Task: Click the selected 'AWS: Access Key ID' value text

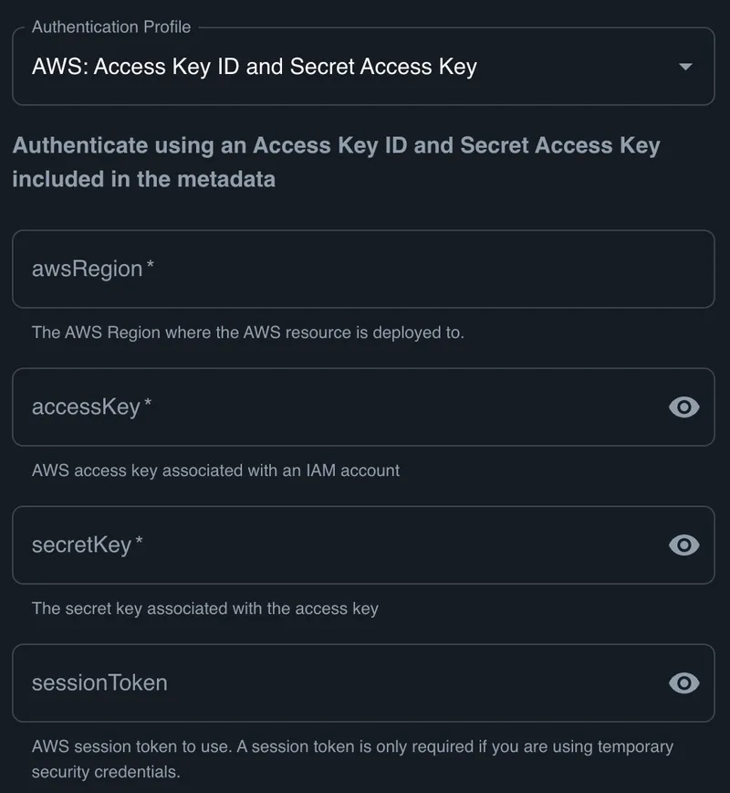Action: 255,67
